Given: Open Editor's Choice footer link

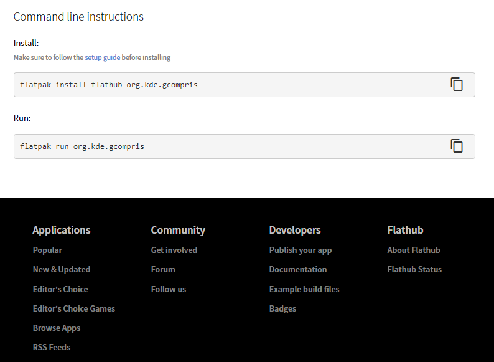Looking at the screenshot, I should point(60,289).
